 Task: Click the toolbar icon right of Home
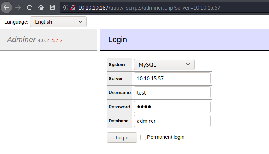click(52, 7)
